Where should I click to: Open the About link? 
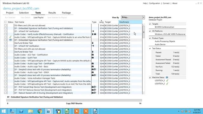175,3
